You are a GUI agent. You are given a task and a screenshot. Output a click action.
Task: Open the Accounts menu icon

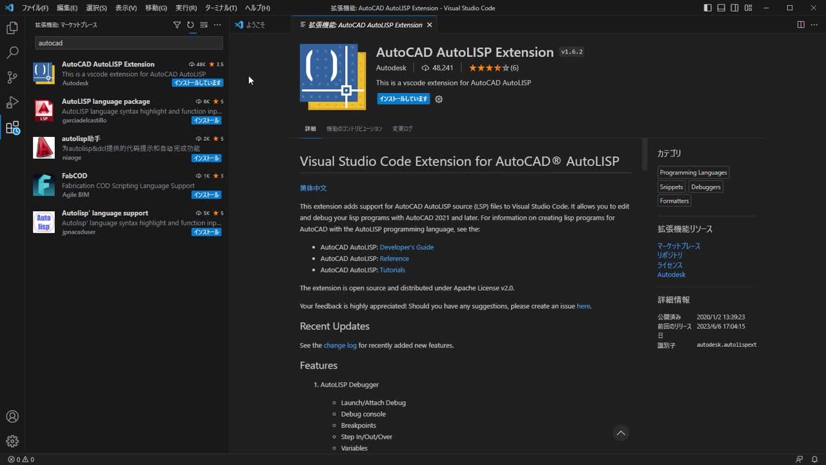(12, 417)
